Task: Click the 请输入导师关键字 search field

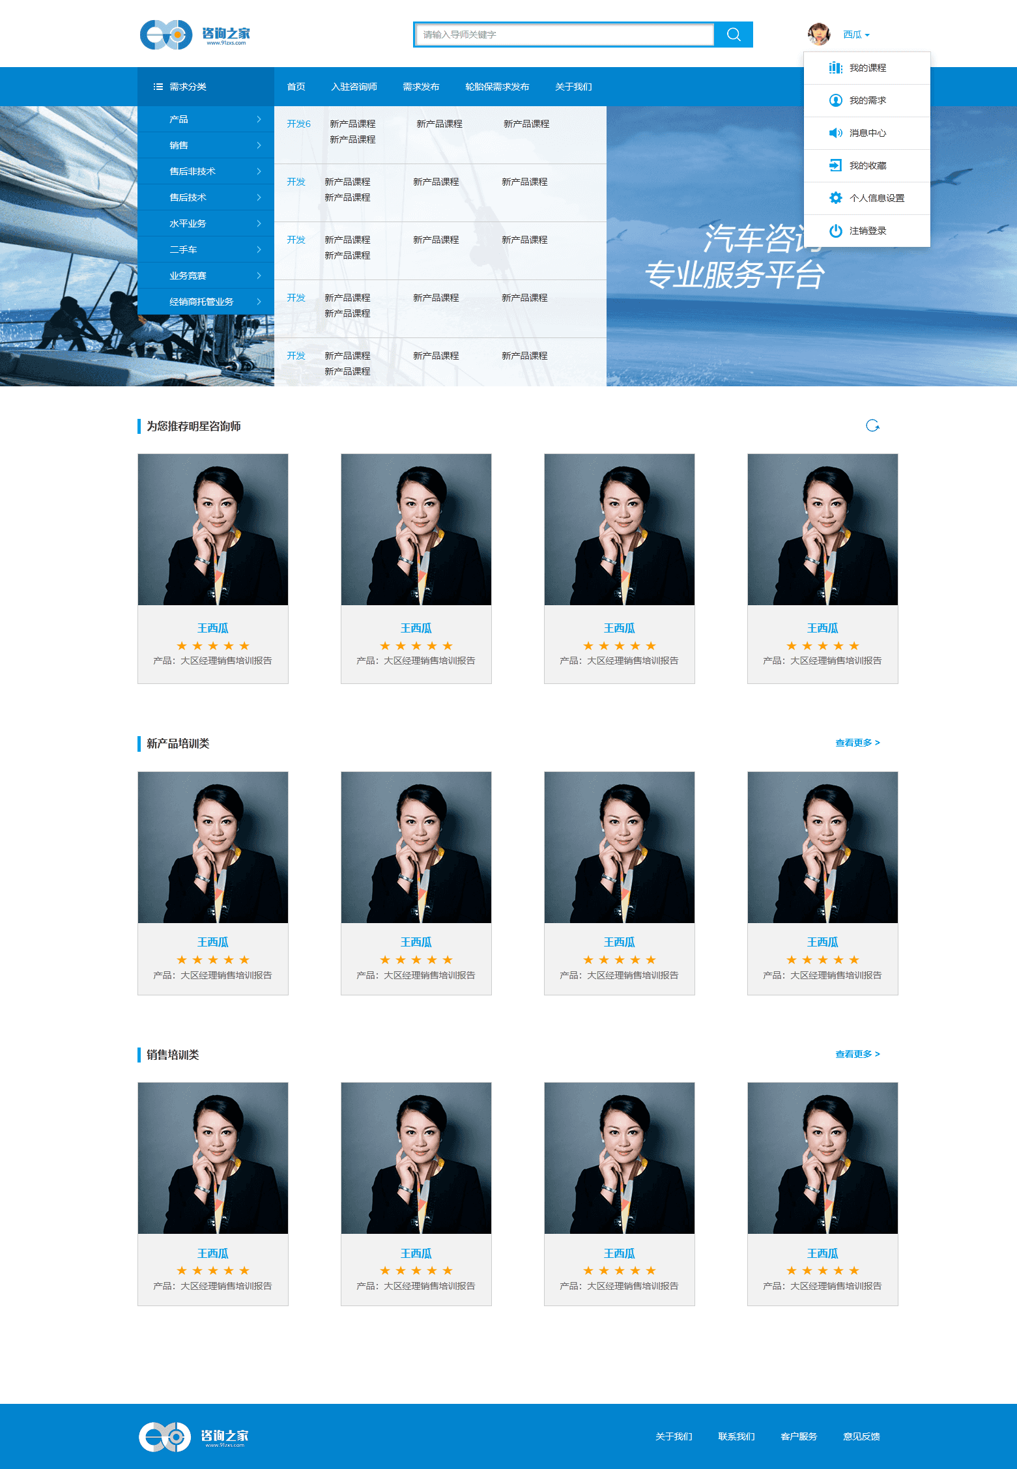Action: coord(564,35)
